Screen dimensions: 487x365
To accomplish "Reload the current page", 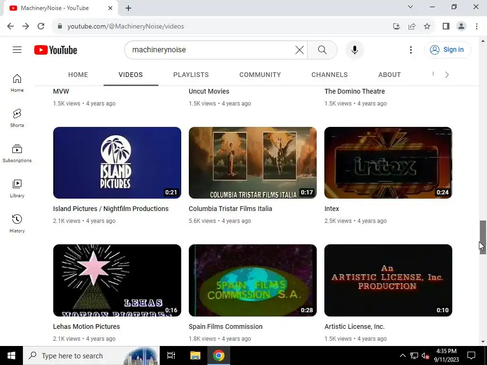I will [41, 26].
